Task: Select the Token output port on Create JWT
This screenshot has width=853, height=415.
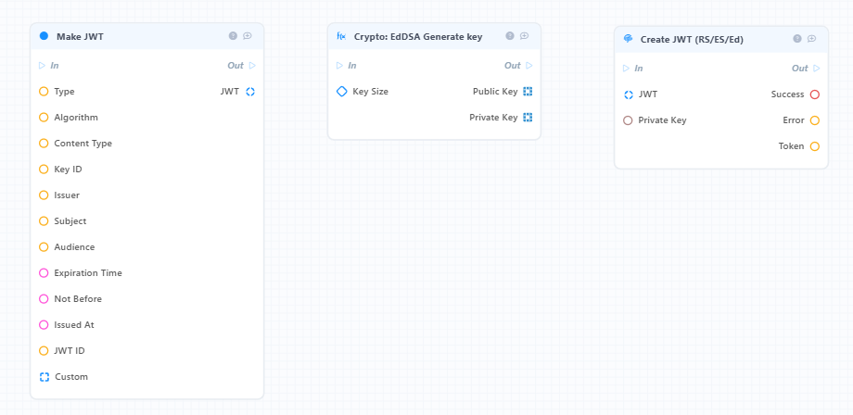Action: click(814, 146)
